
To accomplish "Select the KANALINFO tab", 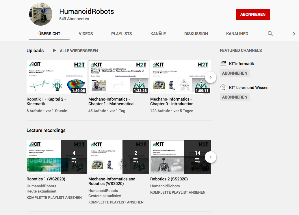I will tap(237, 34).
